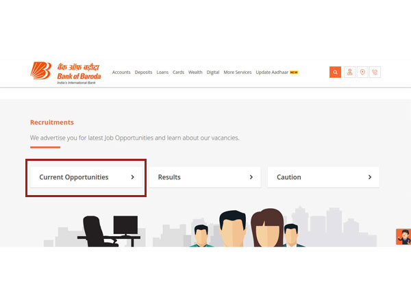Click the chevron on Results
The image size is (411, 308).
tap(251, 177)
